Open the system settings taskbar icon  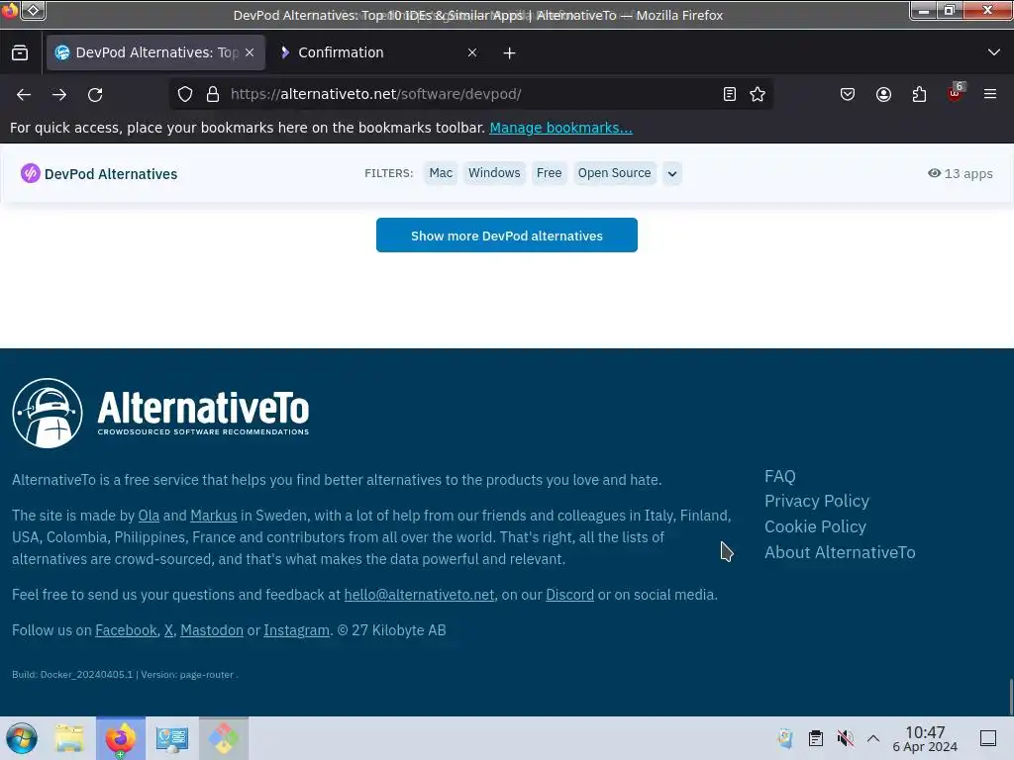coord(172,738)
